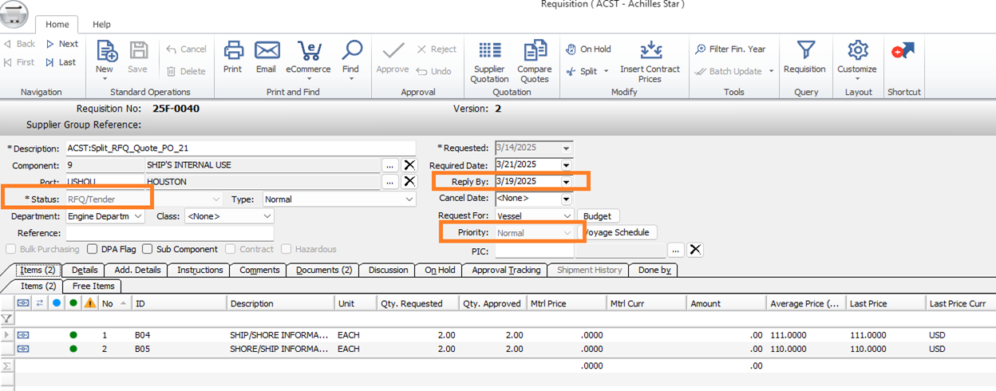Click the Reject button
This screenshot has height=391, width=996.
(x=437, y=49)
